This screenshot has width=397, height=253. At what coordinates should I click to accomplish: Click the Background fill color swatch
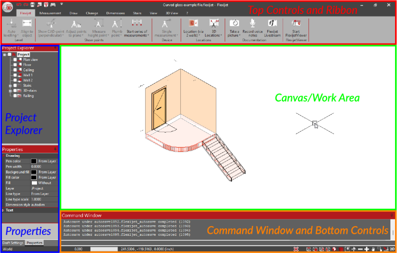34,172
